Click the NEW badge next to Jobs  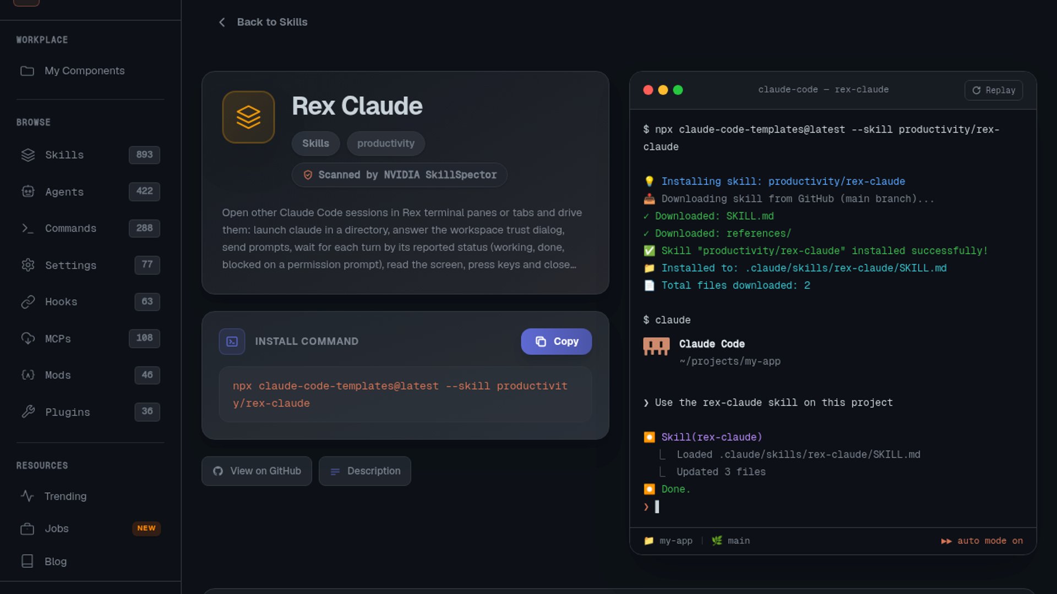click(146, 528)
